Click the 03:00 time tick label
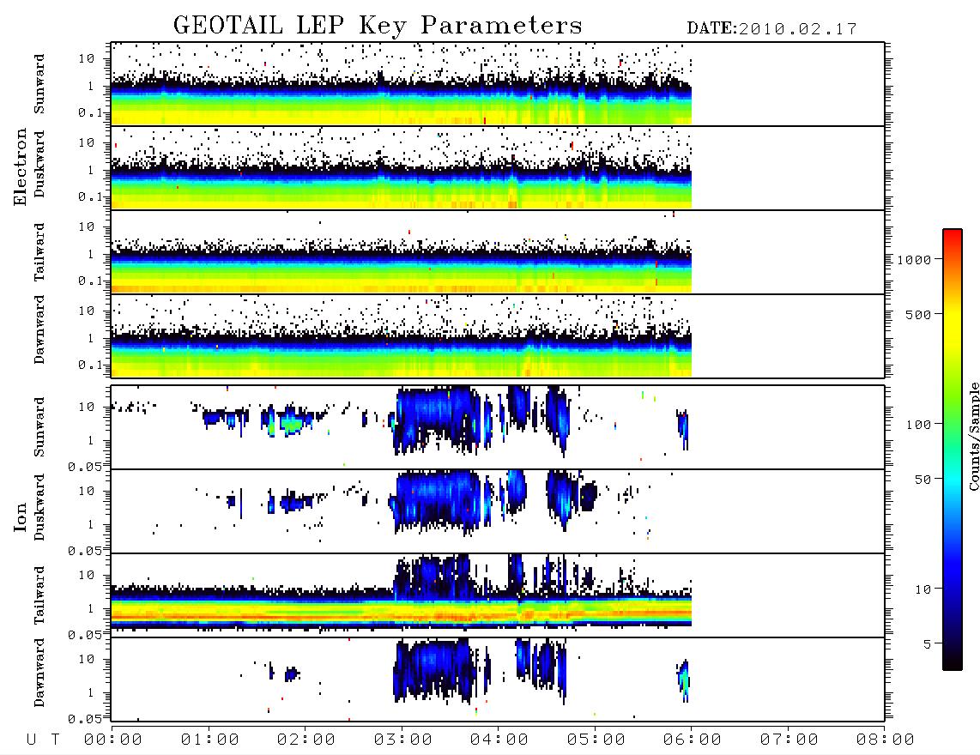This screenshot has height=755, width=980. pyautogui.click(x=402, y=740)
